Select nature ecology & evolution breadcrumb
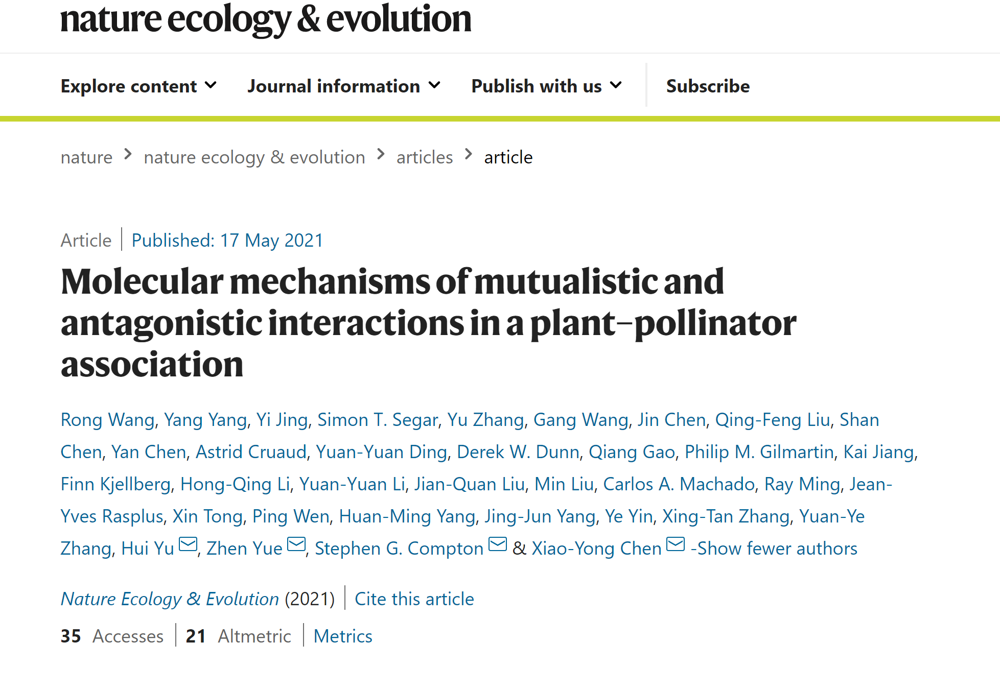 (x=254, y=157)
